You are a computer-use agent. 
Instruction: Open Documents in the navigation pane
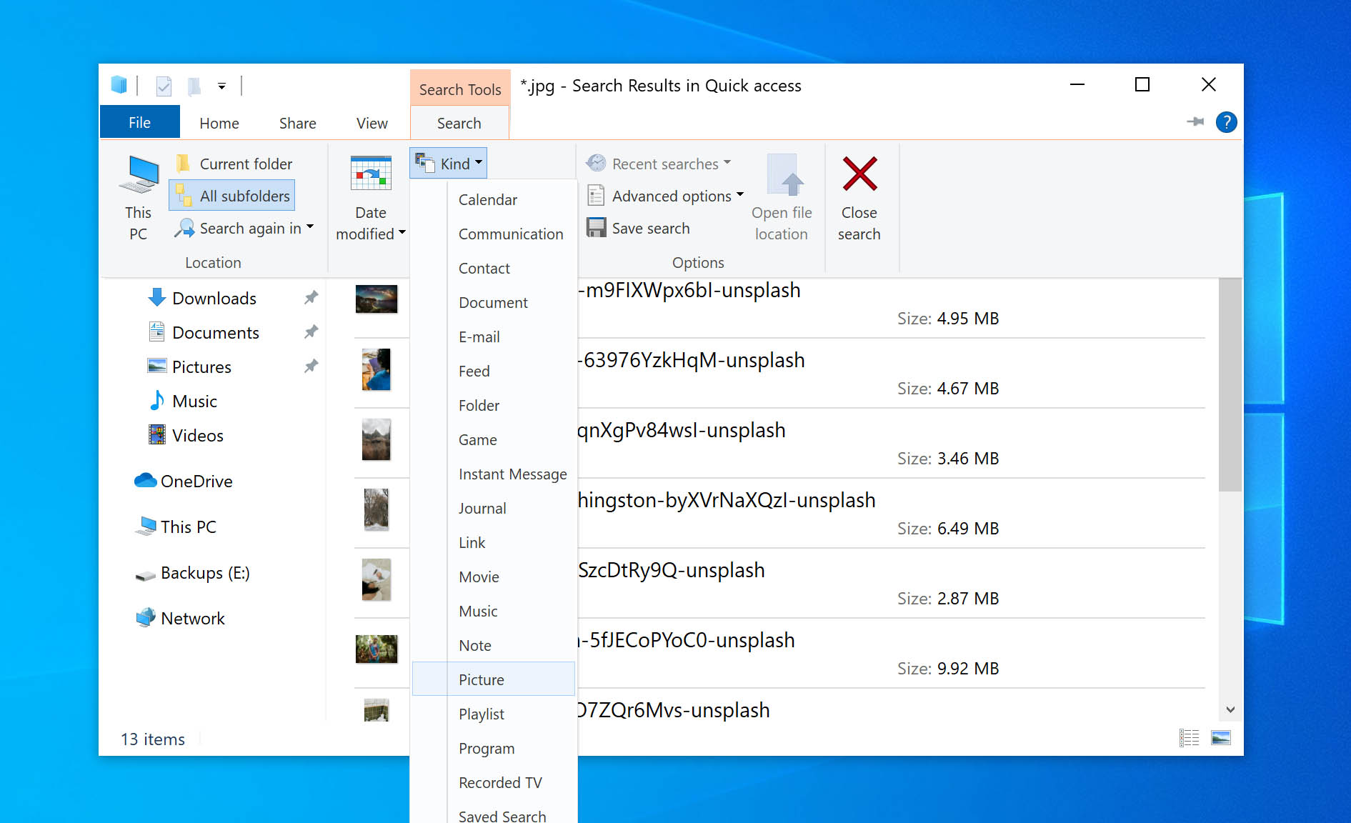click(x=204, y=333)
